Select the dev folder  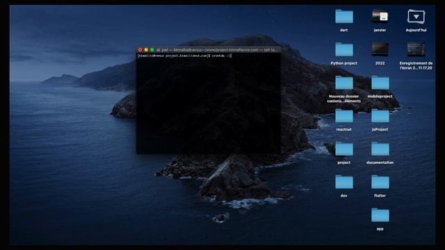[344, 182]
